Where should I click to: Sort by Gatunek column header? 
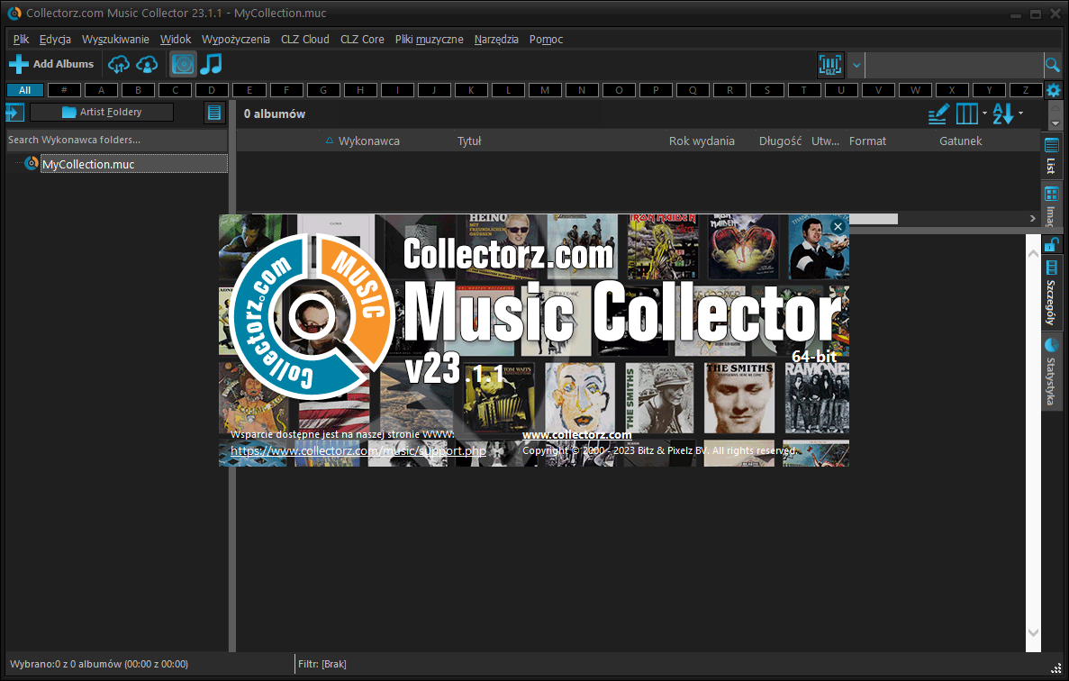coord(961,141)
